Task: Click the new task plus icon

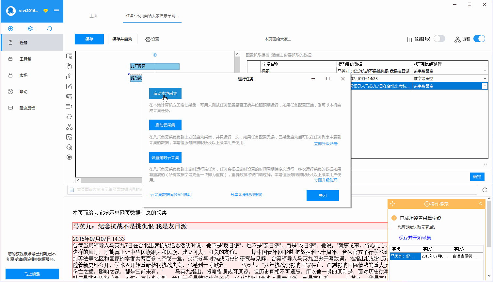Action: [x=10, y=28]
